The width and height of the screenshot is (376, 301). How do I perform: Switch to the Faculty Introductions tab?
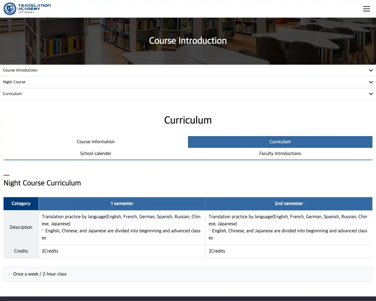tap(280, 153)
